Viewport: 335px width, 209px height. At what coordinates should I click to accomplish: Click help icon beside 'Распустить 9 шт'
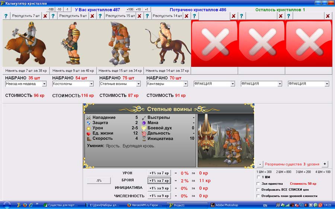(53, 16)
